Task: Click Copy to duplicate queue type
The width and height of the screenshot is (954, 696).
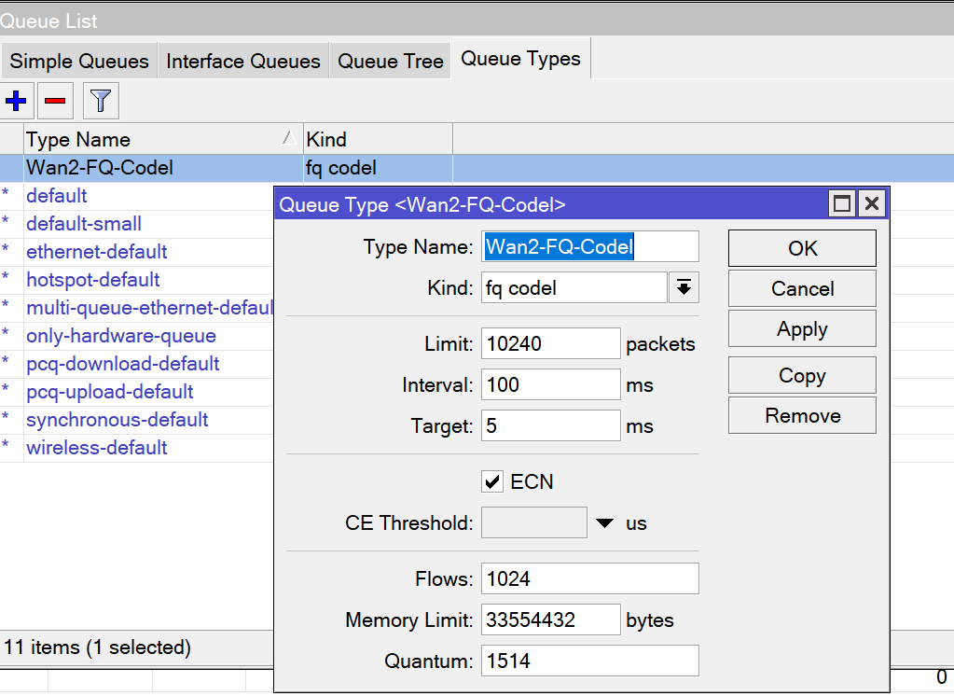Action: tap(801, 376)
